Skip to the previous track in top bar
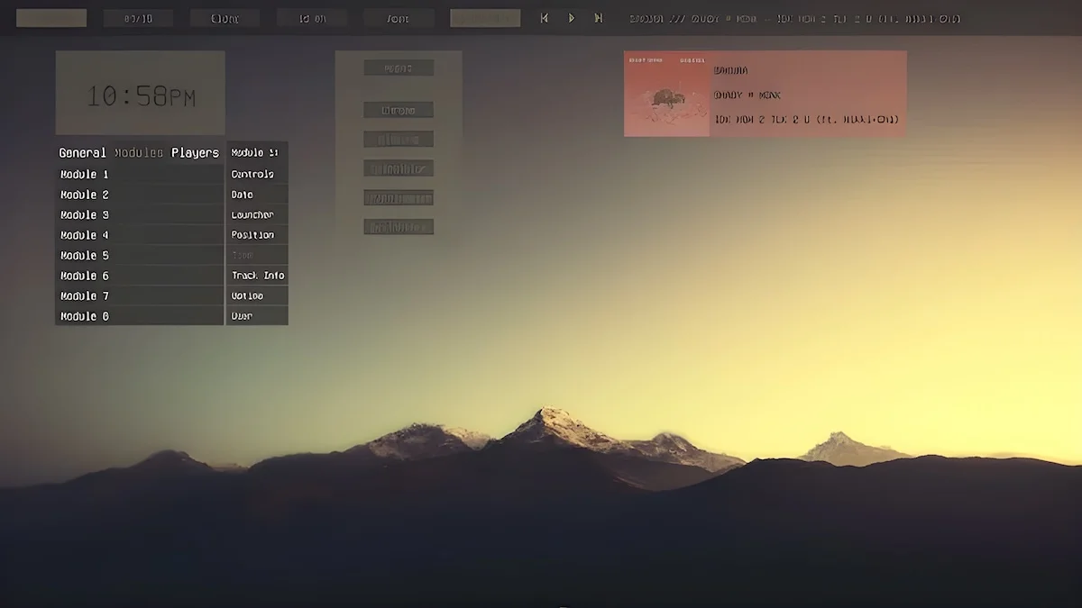 pyautogui.click(x=544, y=18)
